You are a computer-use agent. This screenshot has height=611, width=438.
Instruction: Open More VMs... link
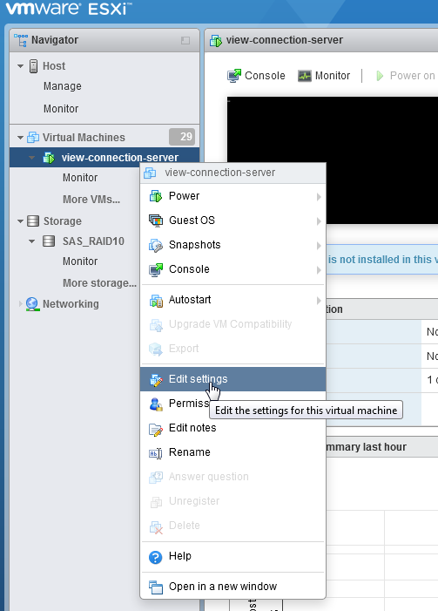(x=91, y=200)
